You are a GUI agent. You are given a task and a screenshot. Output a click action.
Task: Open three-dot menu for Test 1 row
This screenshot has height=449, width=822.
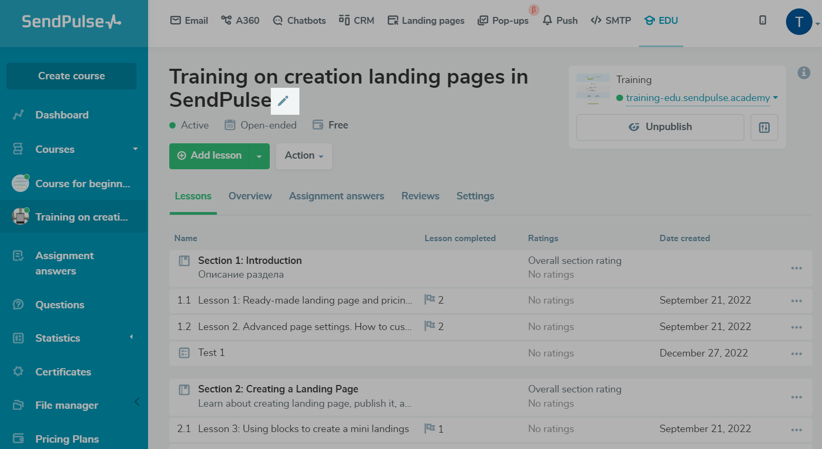(796, 354)
